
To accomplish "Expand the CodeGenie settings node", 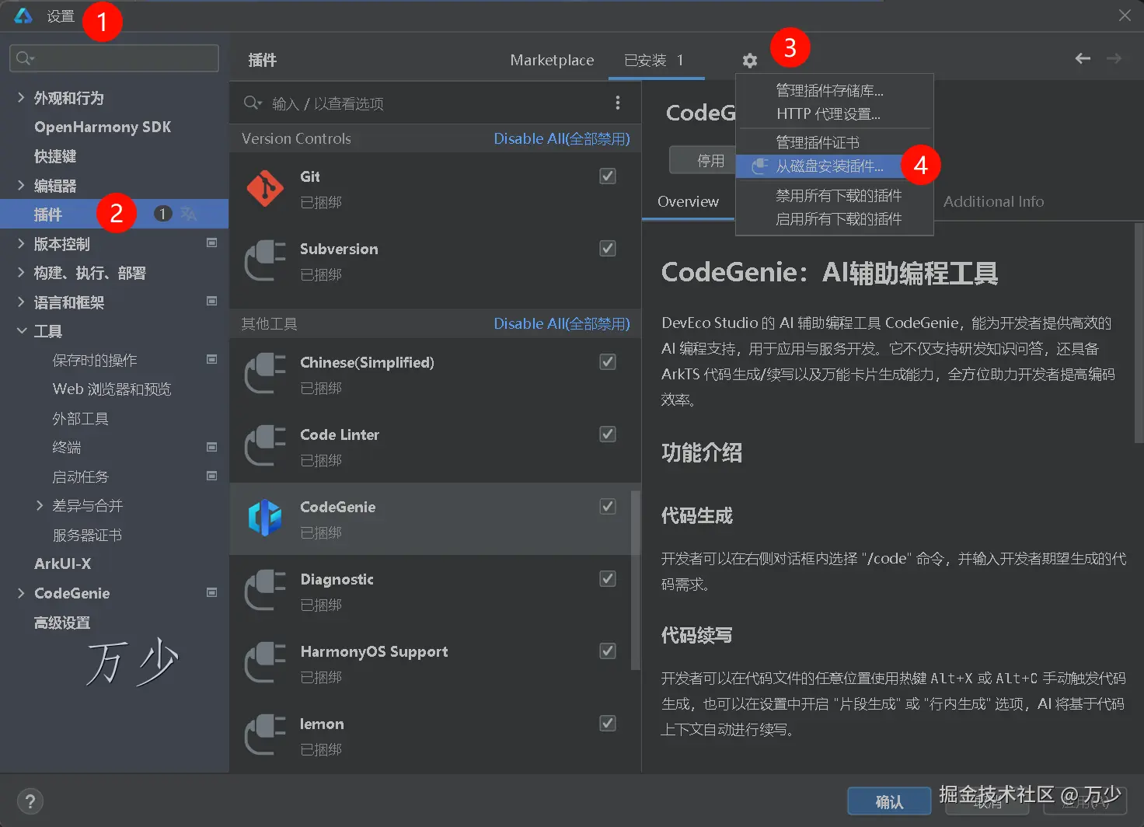I will [21, 593].
